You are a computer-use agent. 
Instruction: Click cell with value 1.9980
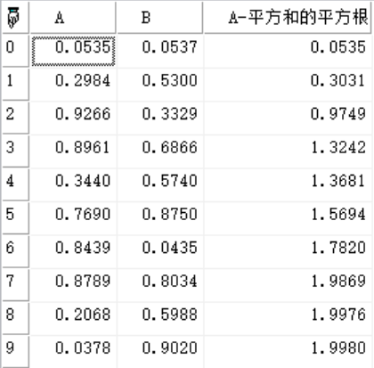[288, 352]
